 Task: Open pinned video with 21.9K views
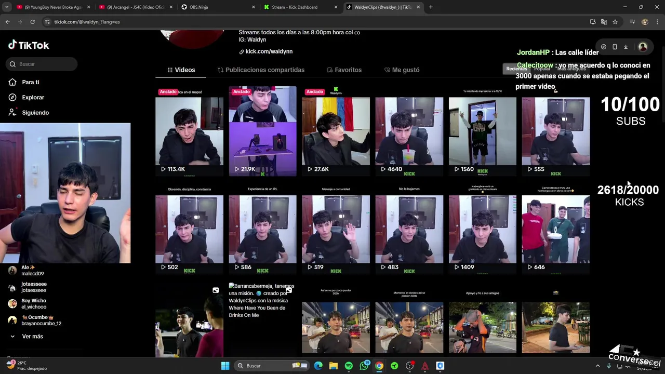[x=262, y=131]
